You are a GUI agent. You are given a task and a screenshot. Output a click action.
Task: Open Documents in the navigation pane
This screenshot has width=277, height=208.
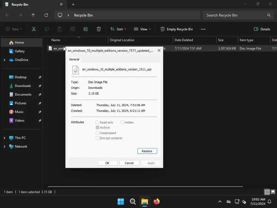click(22, 95)
